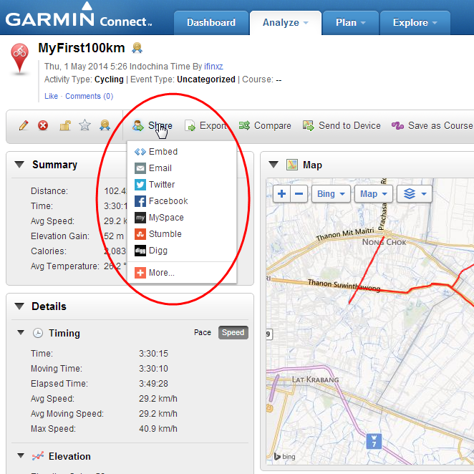Click the MySpace my icon
The height and width of the screenshot is (474, 474).
[140, 218]
